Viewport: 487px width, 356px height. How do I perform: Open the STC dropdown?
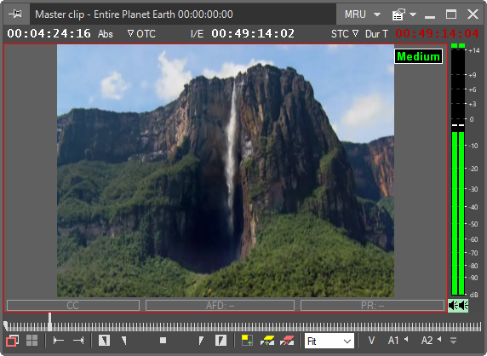pos(345,34)
